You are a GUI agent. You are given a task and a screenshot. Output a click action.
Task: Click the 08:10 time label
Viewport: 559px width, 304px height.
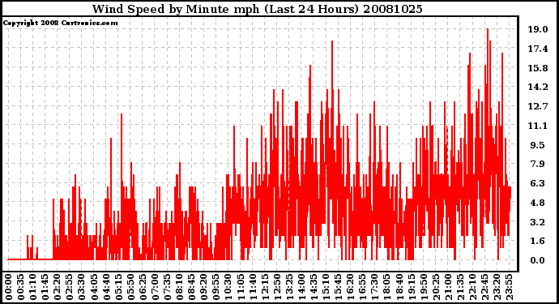tap(179, 287)
